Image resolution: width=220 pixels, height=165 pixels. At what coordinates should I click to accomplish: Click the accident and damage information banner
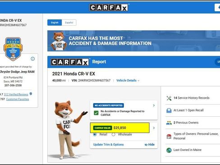click(x=133, y=41)
